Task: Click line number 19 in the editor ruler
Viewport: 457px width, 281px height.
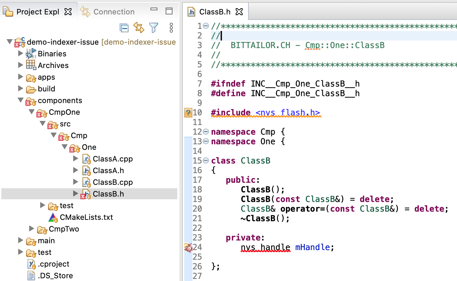Action: point(198,199)
